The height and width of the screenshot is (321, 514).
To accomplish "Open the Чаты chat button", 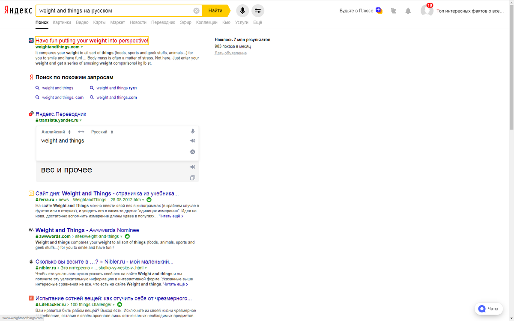I will [x=488, y=309].
